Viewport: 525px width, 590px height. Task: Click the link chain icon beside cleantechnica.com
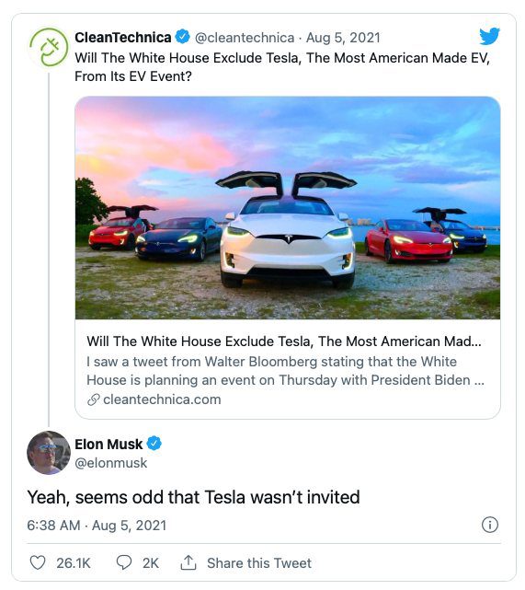[x=93, y=399]
